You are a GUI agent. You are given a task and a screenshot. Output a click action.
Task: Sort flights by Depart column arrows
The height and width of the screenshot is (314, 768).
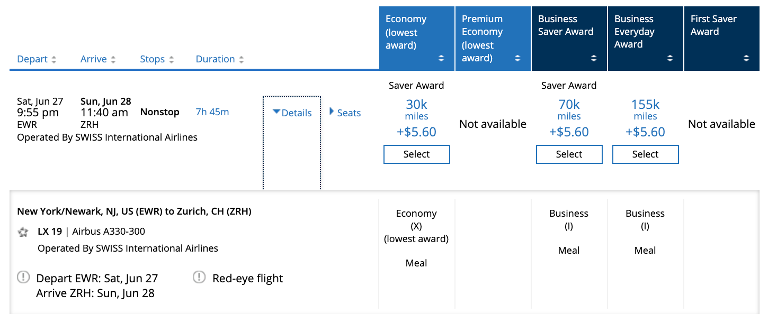tap(53, 60)
